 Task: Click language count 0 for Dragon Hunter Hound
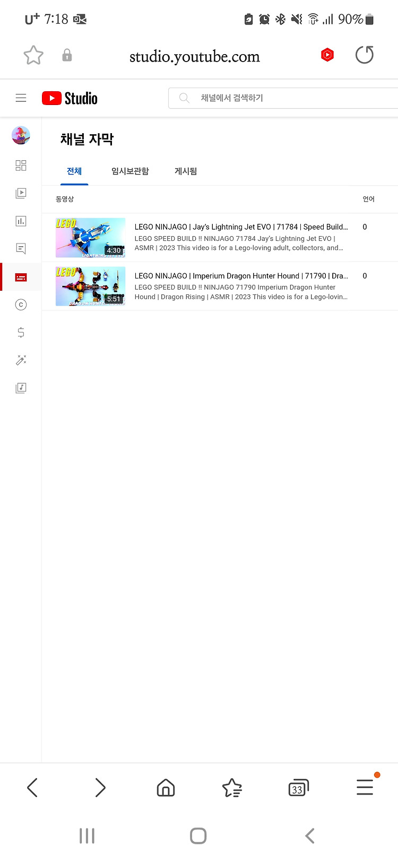[x=365, y=276]
